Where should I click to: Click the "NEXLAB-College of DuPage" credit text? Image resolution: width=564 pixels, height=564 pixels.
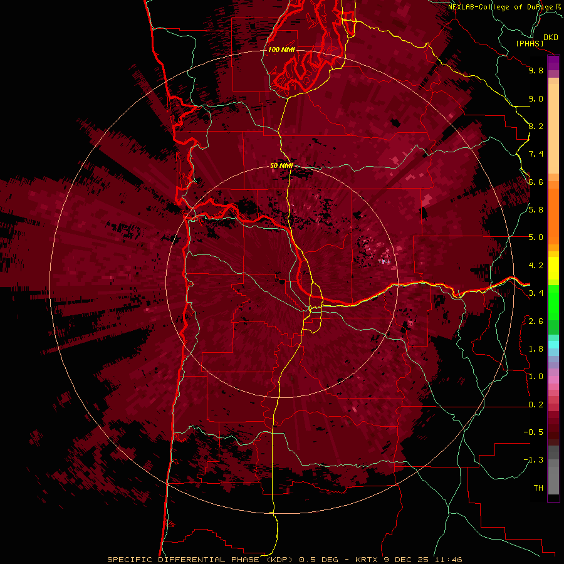[501, 7]
